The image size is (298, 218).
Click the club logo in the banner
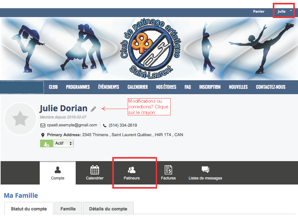(150, 49)
